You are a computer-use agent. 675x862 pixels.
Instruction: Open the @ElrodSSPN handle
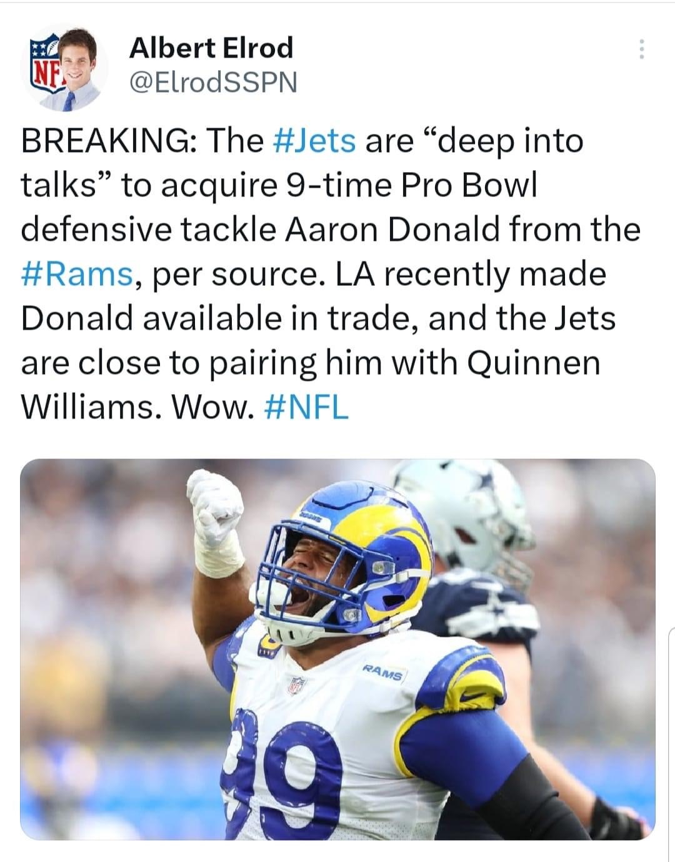[212, 82]
